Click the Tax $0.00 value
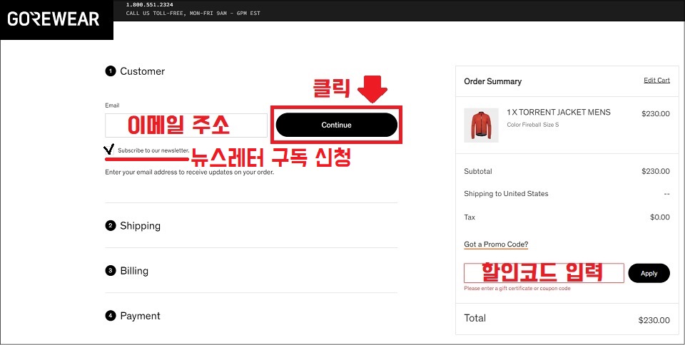The image size is (685, 345). [x=659, y=217]
